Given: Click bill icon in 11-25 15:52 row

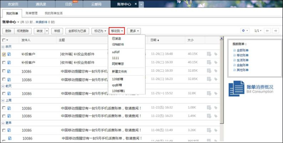Looking at the screenshot, I should (9, 93).
